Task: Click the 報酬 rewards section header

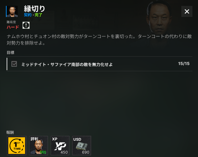Action: click(x=10, y=132)
